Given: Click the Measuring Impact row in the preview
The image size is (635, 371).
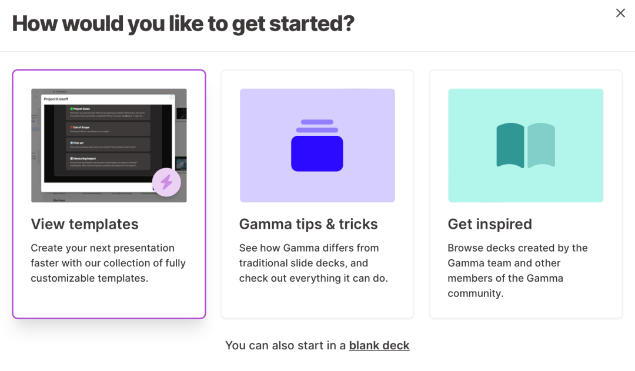Looking at the screenshot, I should coord(108,162).
